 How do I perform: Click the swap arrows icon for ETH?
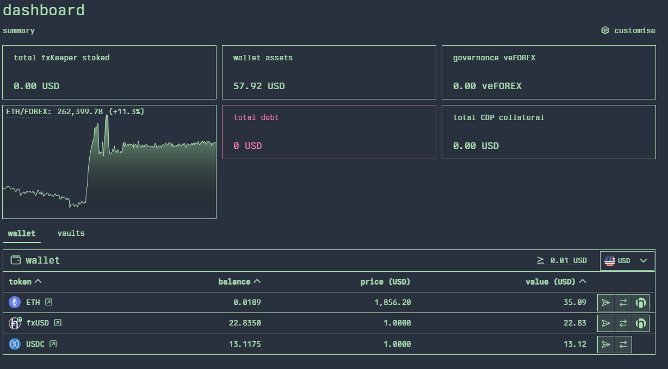pyautogui.click(x=623, y=303)
